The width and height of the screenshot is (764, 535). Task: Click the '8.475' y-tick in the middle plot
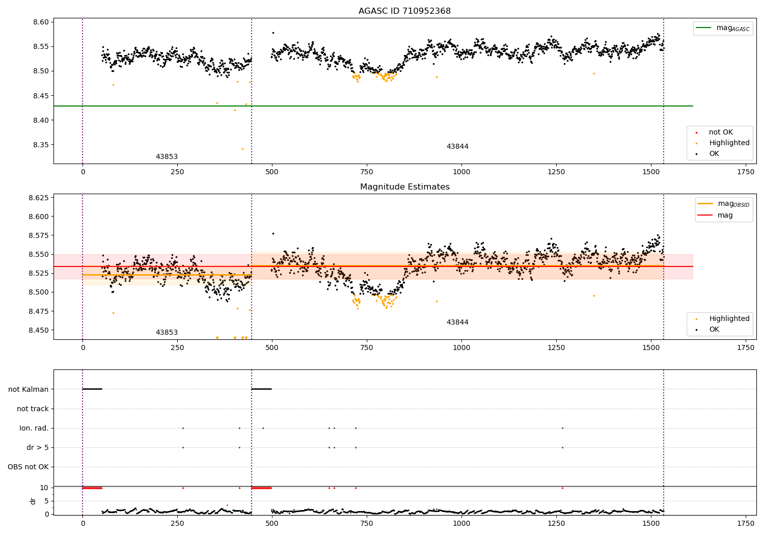[39, 311]
